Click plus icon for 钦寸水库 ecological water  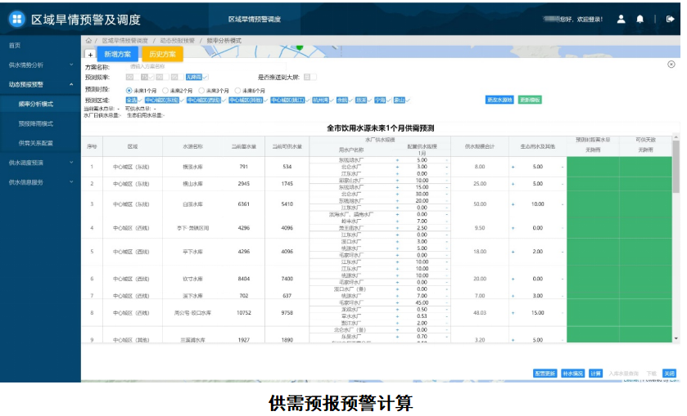[513, 279]
